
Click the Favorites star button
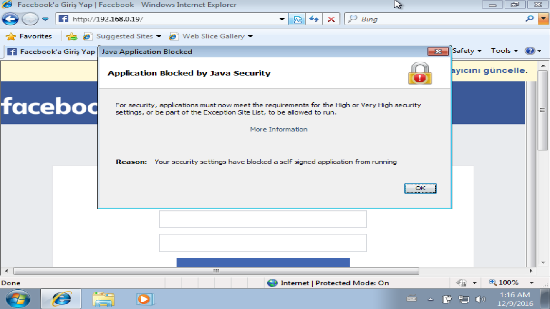(x=29, y=36)
